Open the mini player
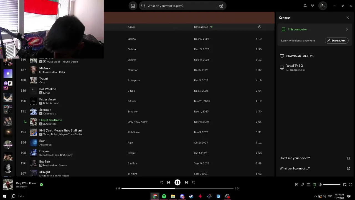The width and height of the screenshot is (355, 200). click(x=345, y=185)
